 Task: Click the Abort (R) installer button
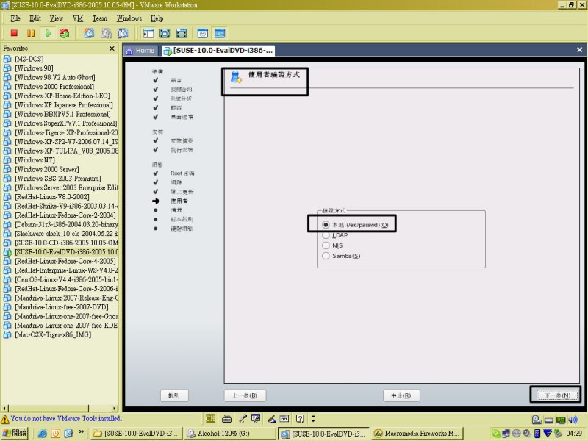[x=401, y=395]
